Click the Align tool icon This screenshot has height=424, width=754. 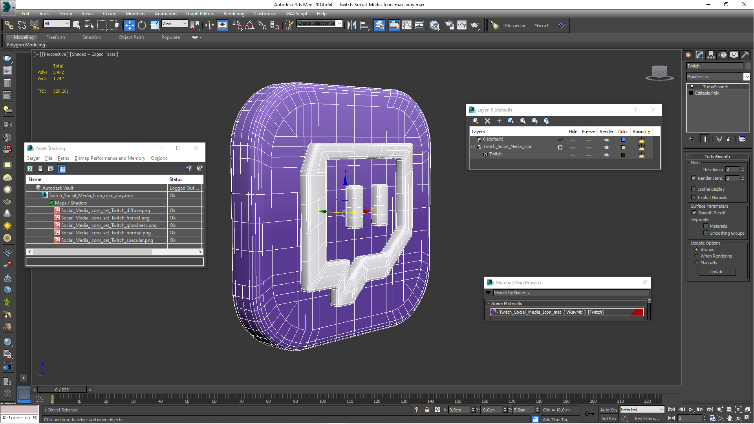(364, 25)
